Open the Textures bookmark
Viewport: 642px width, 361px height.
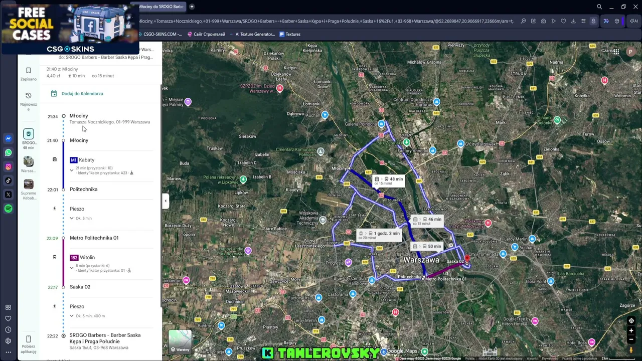point(290,34)
